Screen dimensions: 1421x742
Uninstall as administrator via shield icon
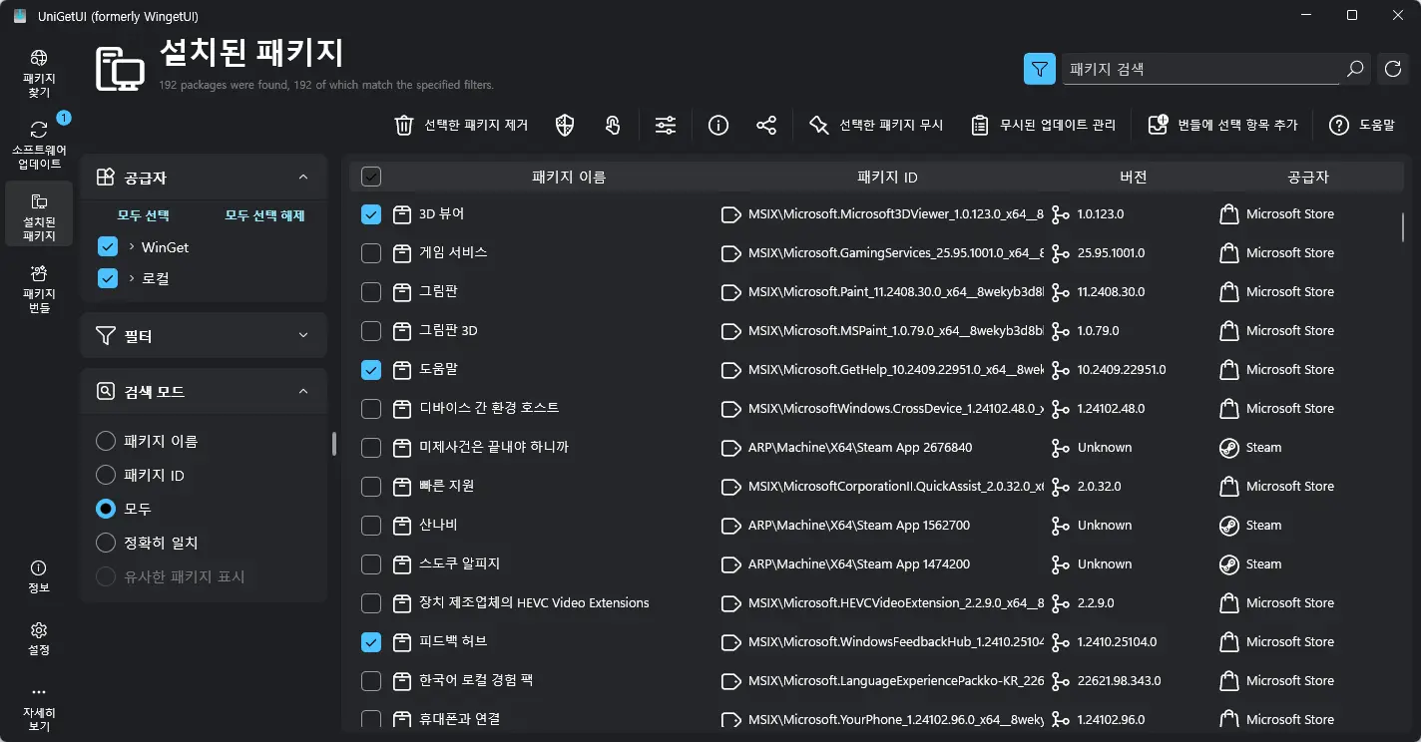pos(565,125)
